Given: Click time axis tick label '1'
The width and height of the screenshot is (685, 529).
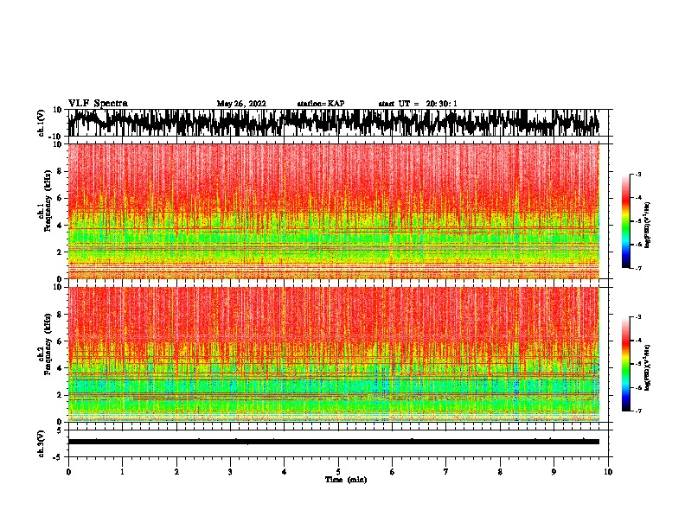Looking at the screenshot, I should coord(122,472).
